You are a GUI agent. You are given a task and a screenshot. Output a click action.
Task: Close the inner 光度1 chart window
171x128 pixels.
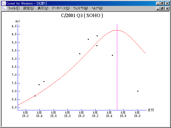coord(167,8)
